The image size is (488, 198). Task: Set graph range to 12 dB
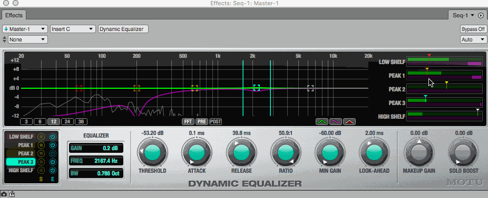[54, 122]
